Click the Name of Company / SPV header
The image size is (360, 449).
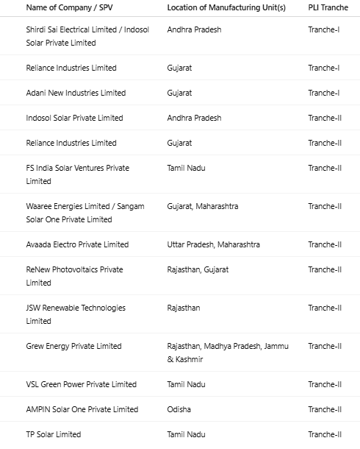(x=69, y=8)
